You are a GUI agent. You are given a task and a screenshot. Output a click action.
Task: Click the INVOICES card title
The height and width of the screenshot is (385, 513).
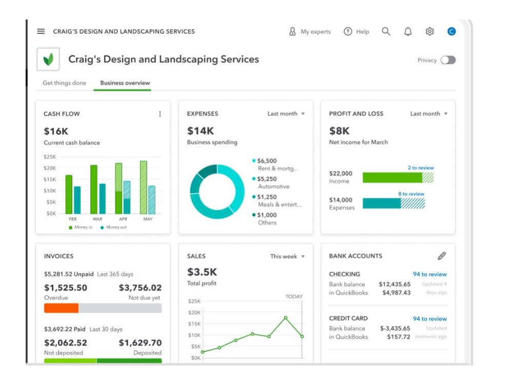pos(58,256)
